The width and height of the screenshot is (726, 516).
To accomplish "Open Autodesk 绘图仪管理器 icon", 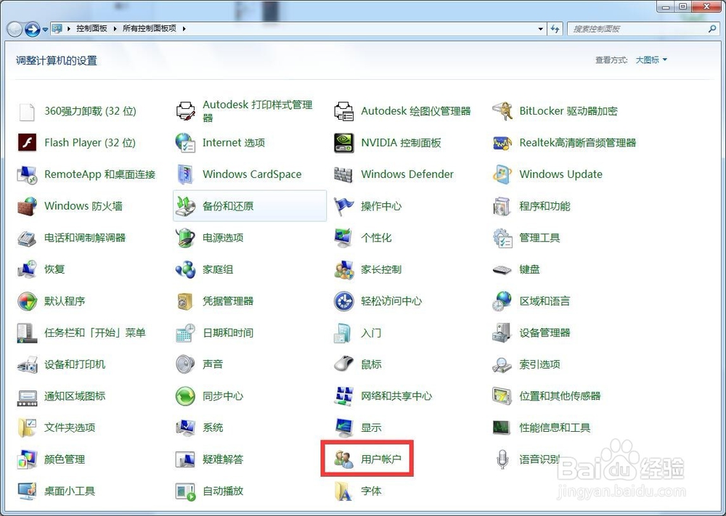I will pos(343,111).
